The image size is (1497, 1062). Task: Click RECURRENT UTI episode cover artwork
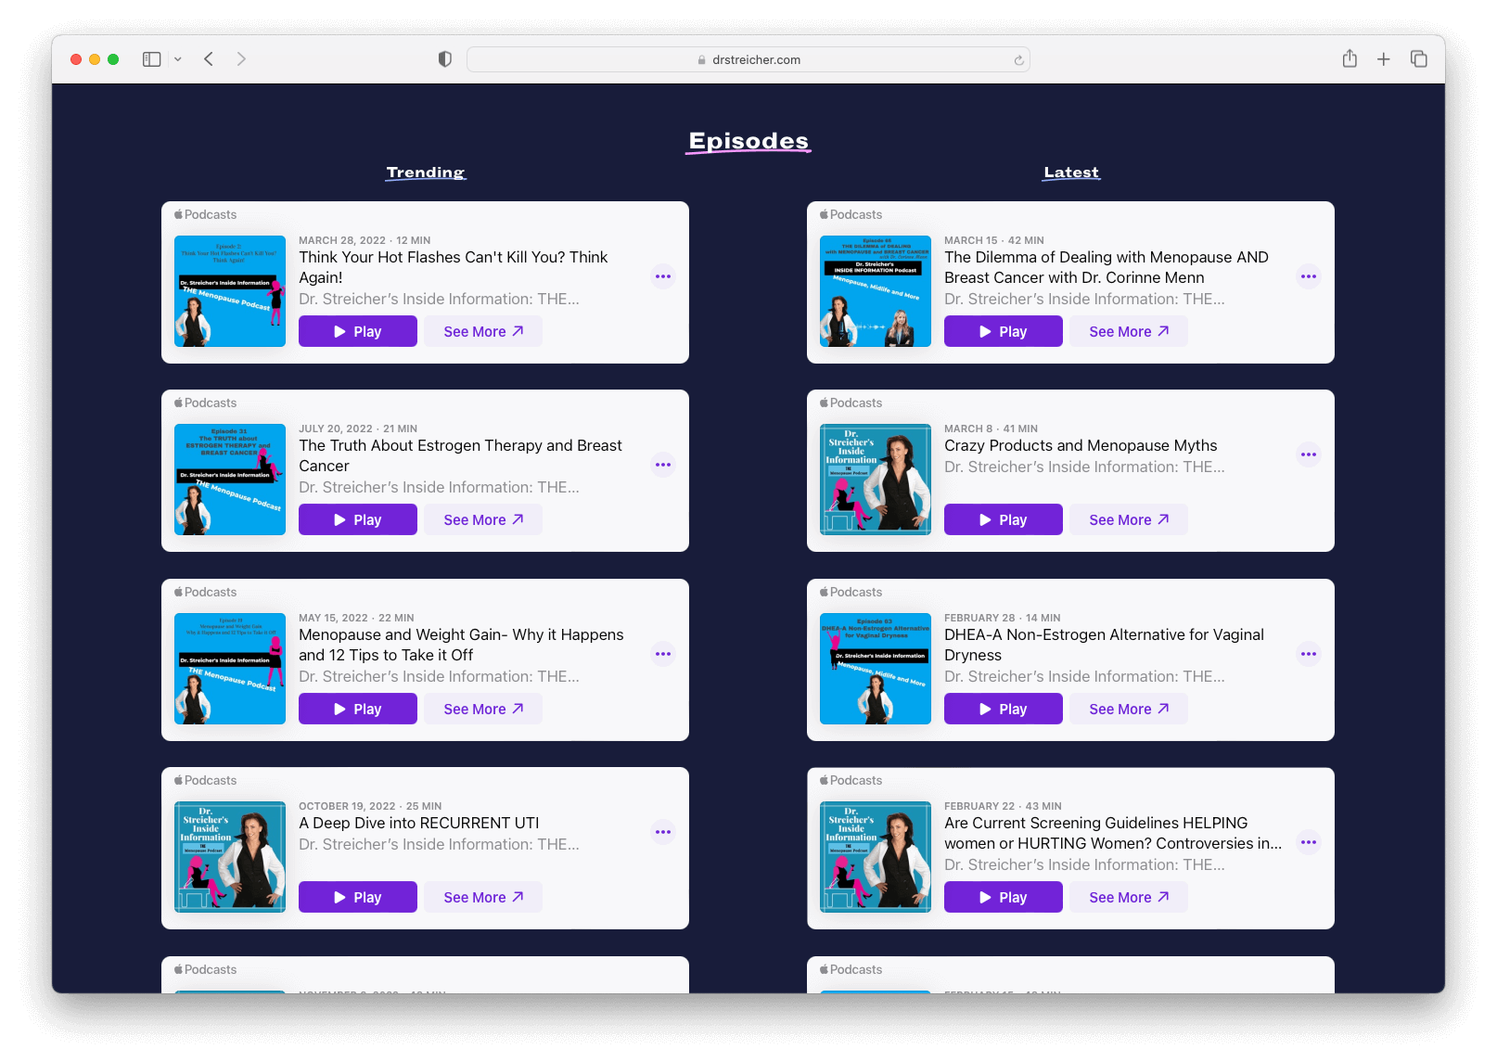pos(230,857)
